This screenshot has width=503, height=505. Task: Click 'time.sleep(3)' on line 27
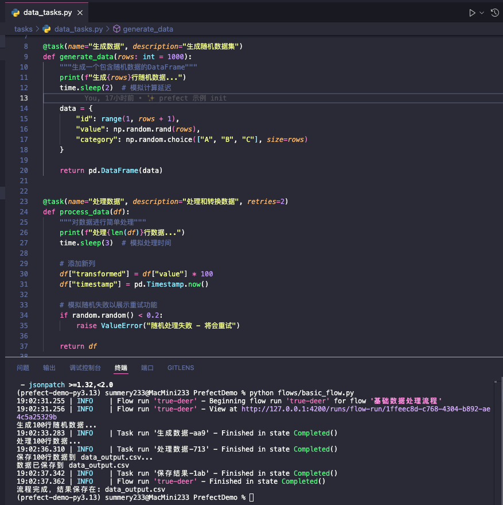pos(86,243)
